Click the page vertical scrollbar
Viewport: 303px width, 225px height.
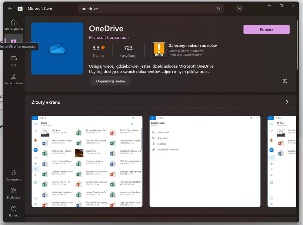298,45
